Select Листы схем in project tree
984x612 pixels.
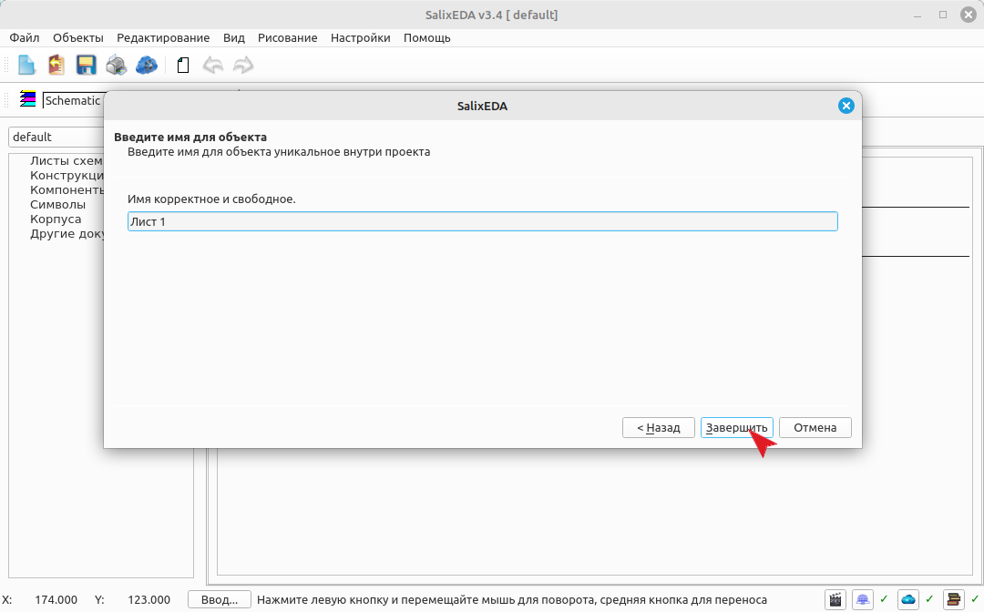point(66,160)
